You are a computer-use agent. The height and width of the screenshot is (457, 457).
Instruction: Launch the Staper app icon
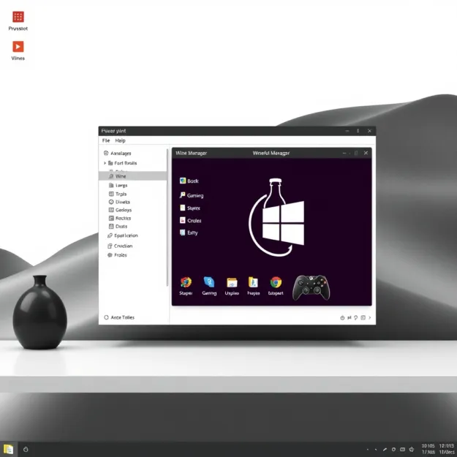tap(186, 286)
